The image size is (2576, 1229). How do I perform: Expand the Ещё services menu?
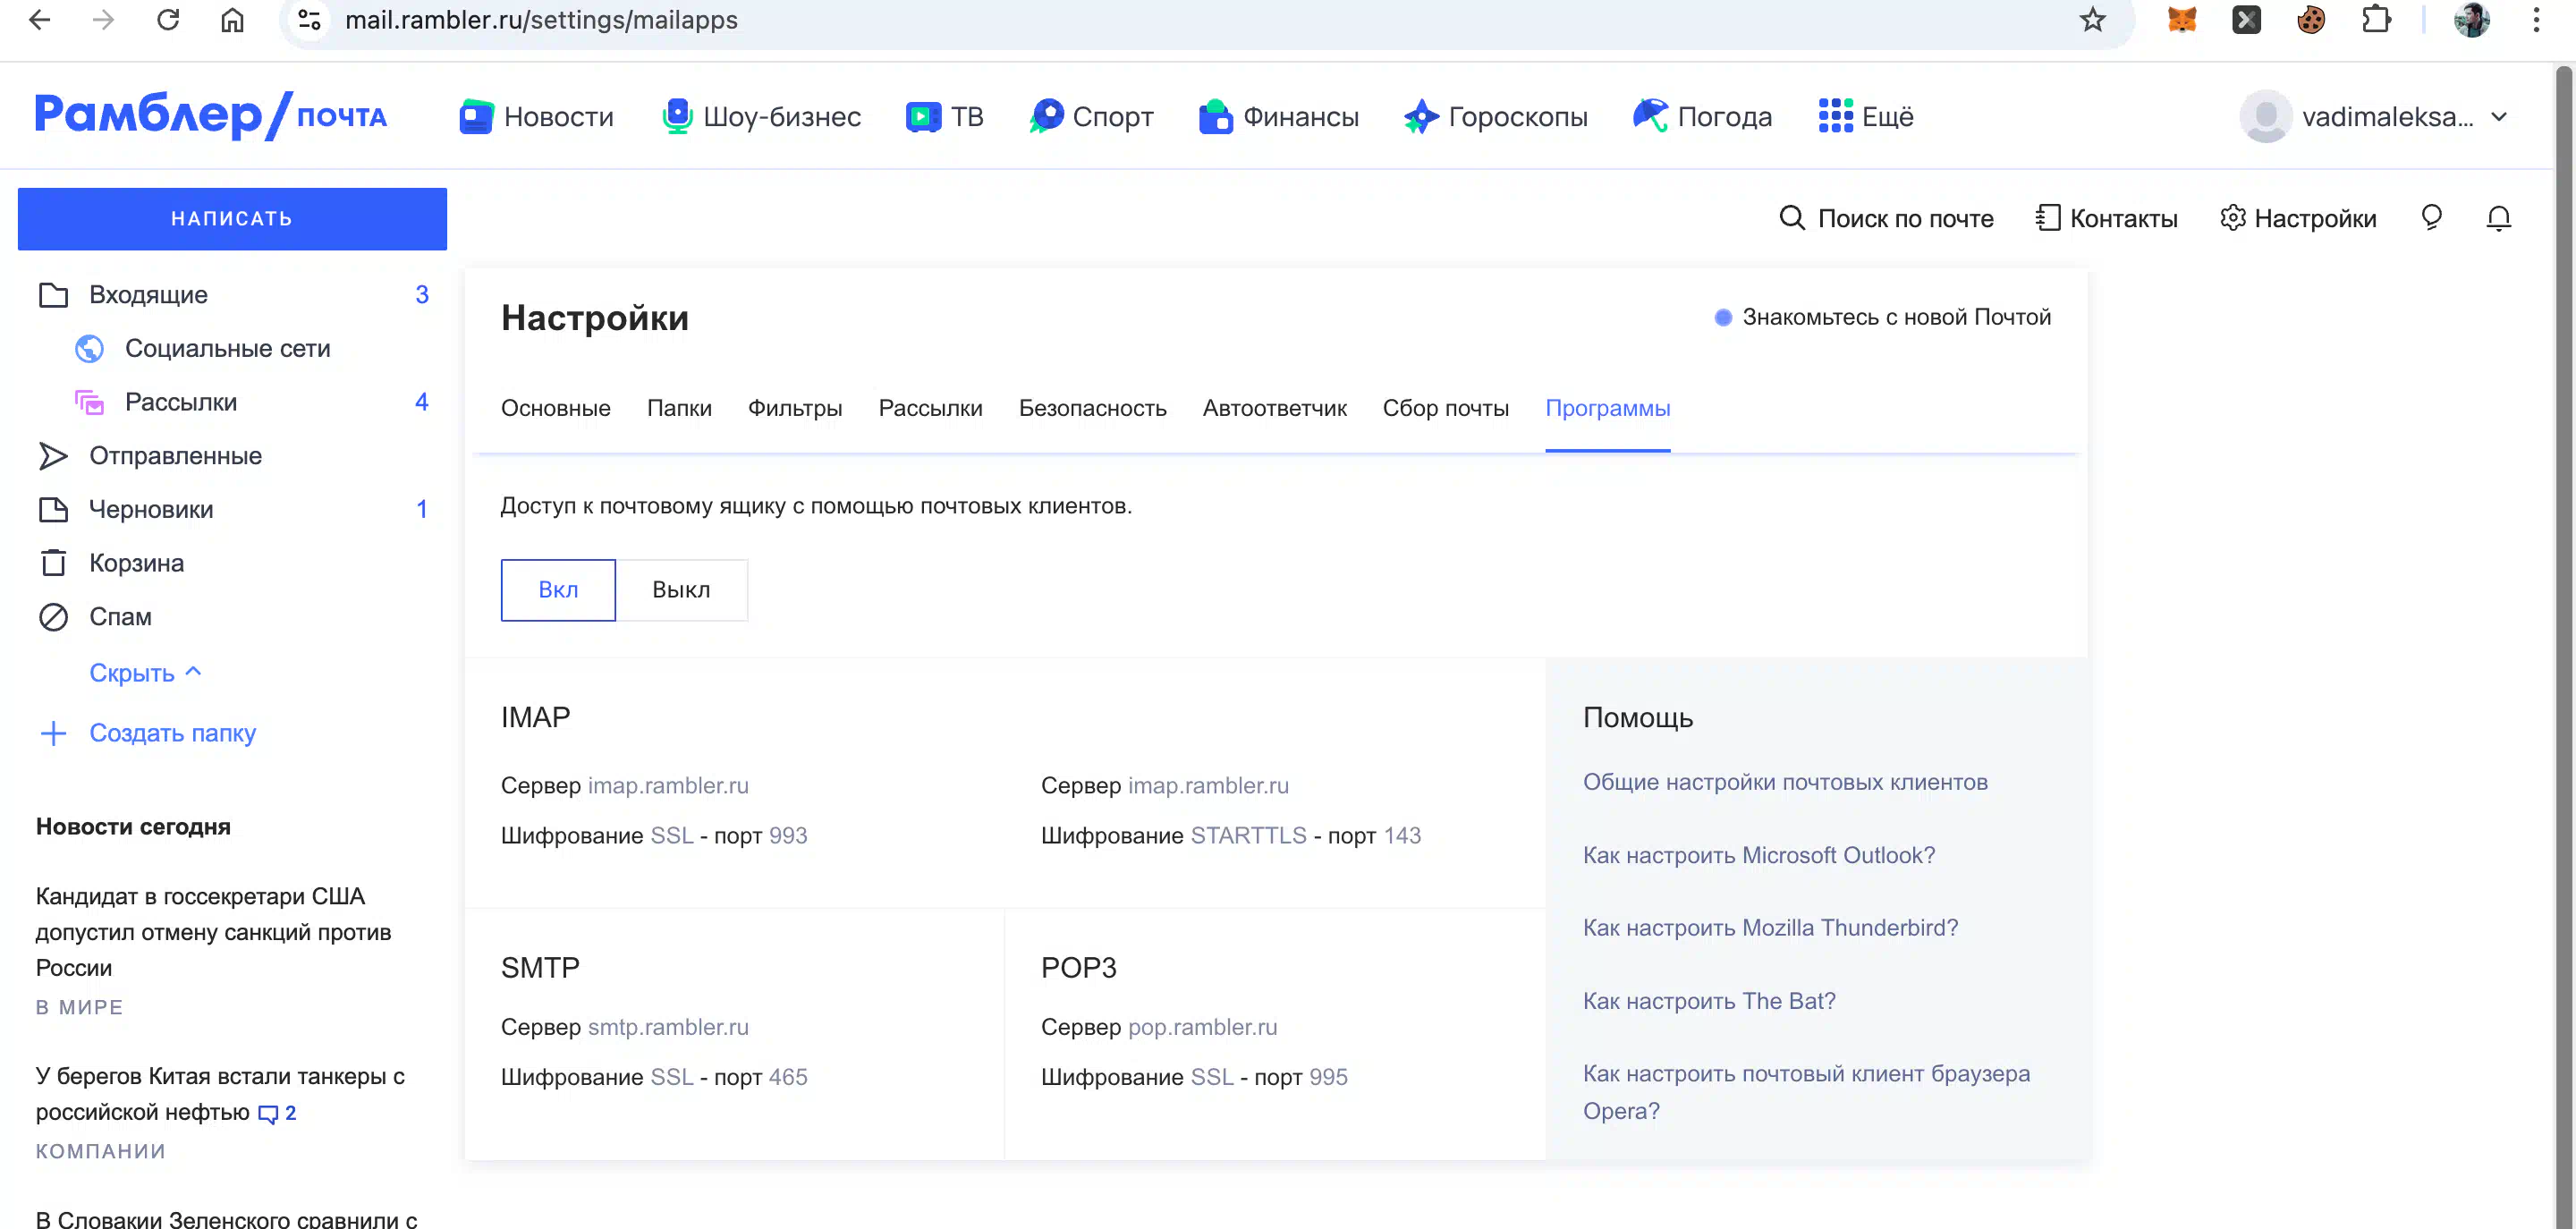[1866, 117]
